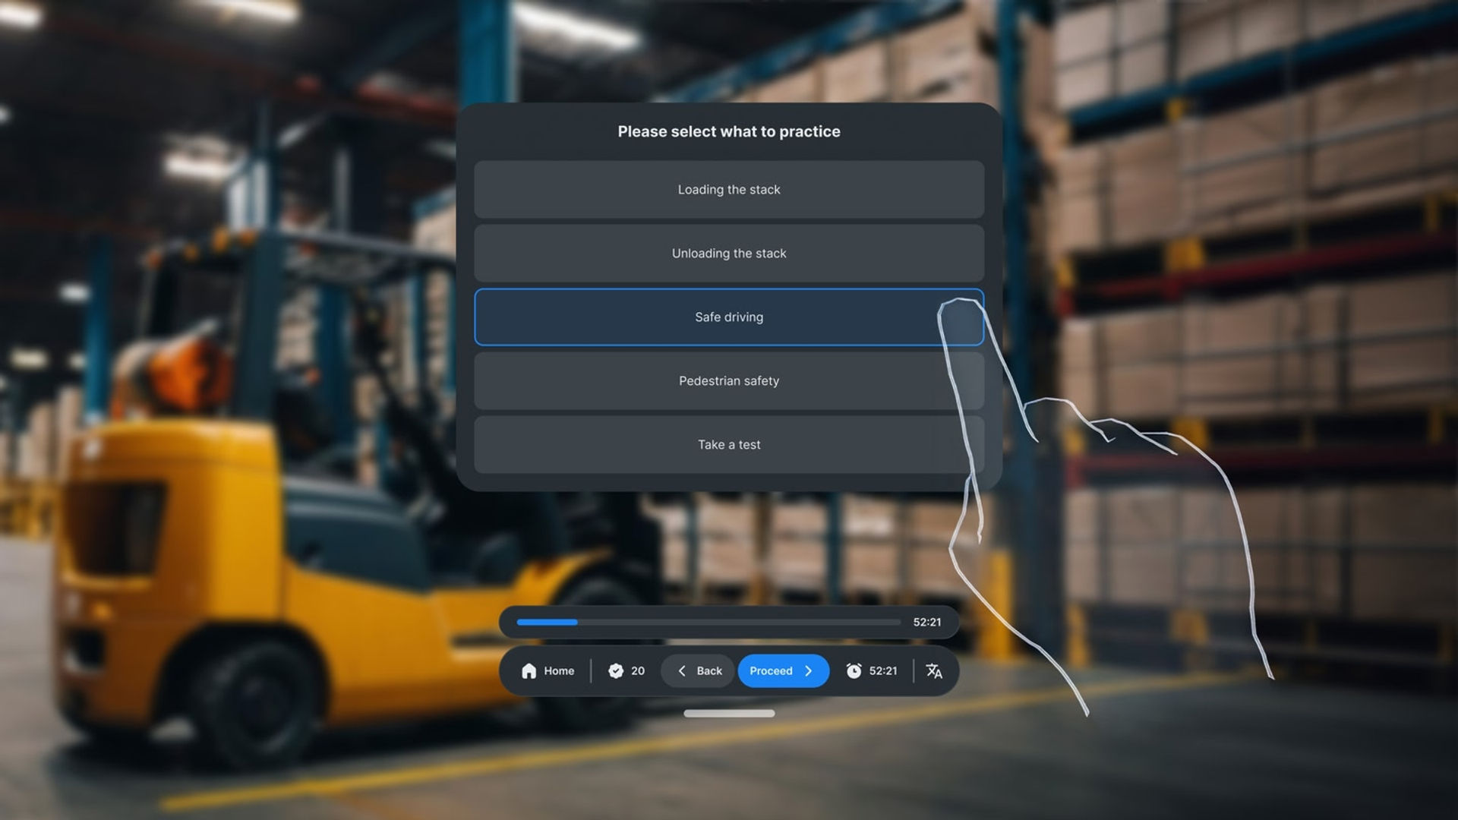The width and height of the screenshot is (1458, 820).
Task: Click the score value 20
Action: pyautogui.click(x=638, y=670)
